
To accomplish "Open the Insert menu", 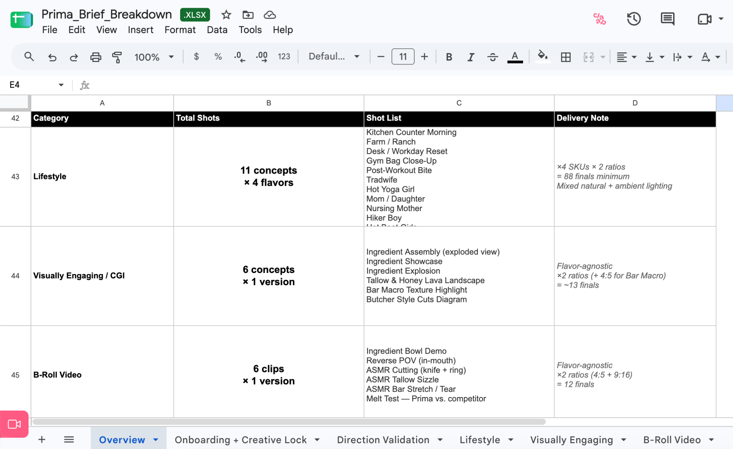I will [x=140, y=30].
